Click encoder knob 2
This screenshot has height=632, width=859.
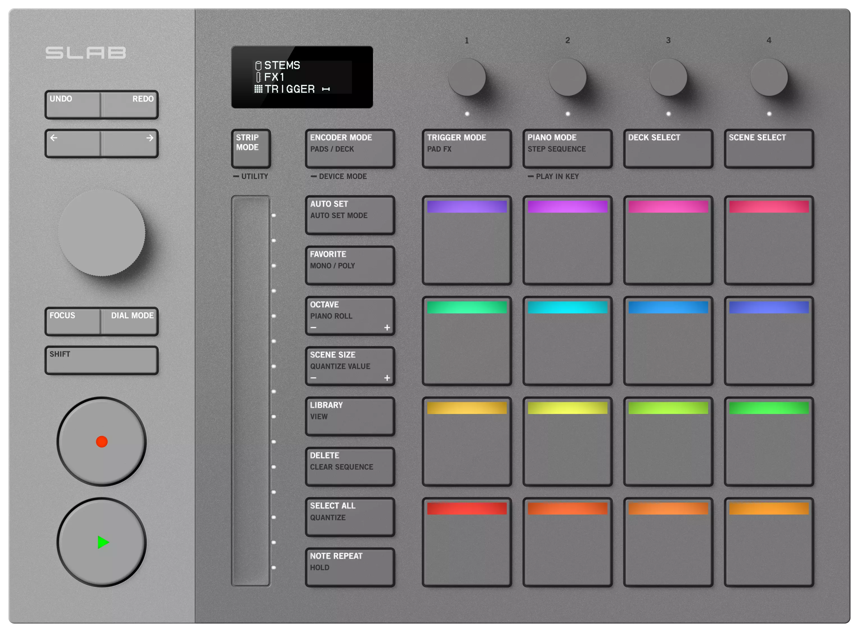[x=567, y=77]
